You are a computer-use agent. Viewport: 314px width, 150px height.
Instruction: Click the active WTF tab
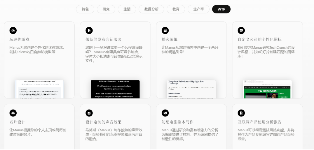tap(221, 9)
